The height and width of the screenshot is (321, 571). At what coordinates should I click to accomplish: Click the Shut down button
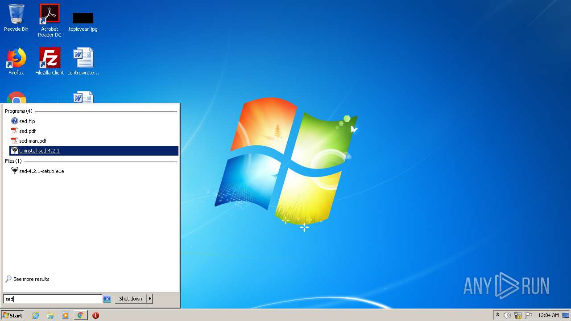click(131, 299)
